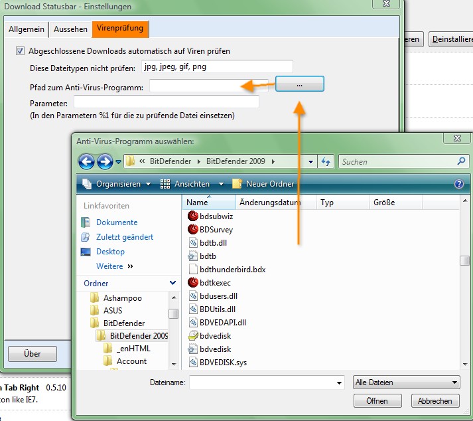Select BitDefender 2009 folder in tree
The width and height of the screenshot is (473, 421).
point(132,335)
